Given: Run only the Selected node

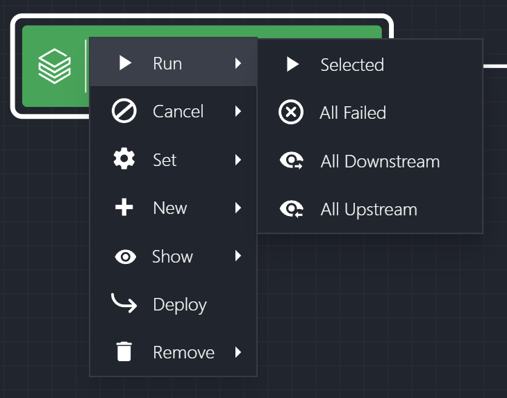Looking at the screenshot, I should point(352,65).
